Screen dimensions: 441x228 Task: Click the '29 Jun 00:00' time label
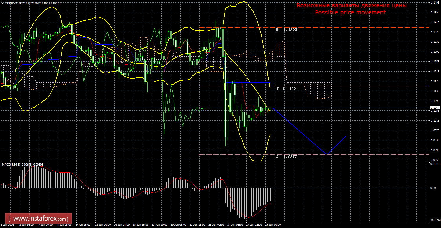coord(273,224)
